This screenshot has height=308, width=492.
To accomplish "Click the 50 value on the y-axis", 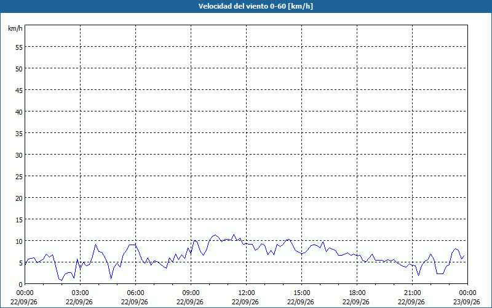I will tap(19, 69).
